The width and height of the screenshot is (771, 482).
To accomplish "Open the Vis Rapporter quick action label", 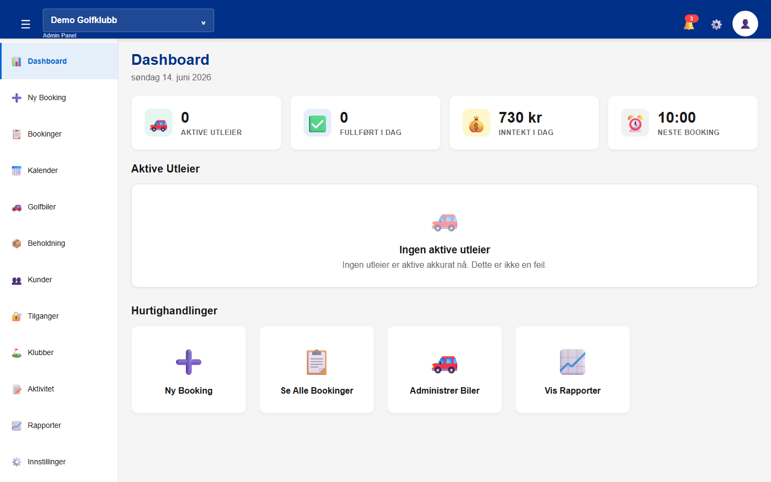I will [x=572, y=390].
